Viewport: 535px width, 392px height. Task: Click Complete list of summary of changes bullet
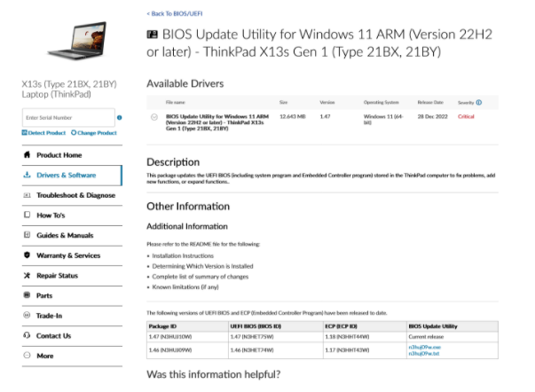click(201, 277)
